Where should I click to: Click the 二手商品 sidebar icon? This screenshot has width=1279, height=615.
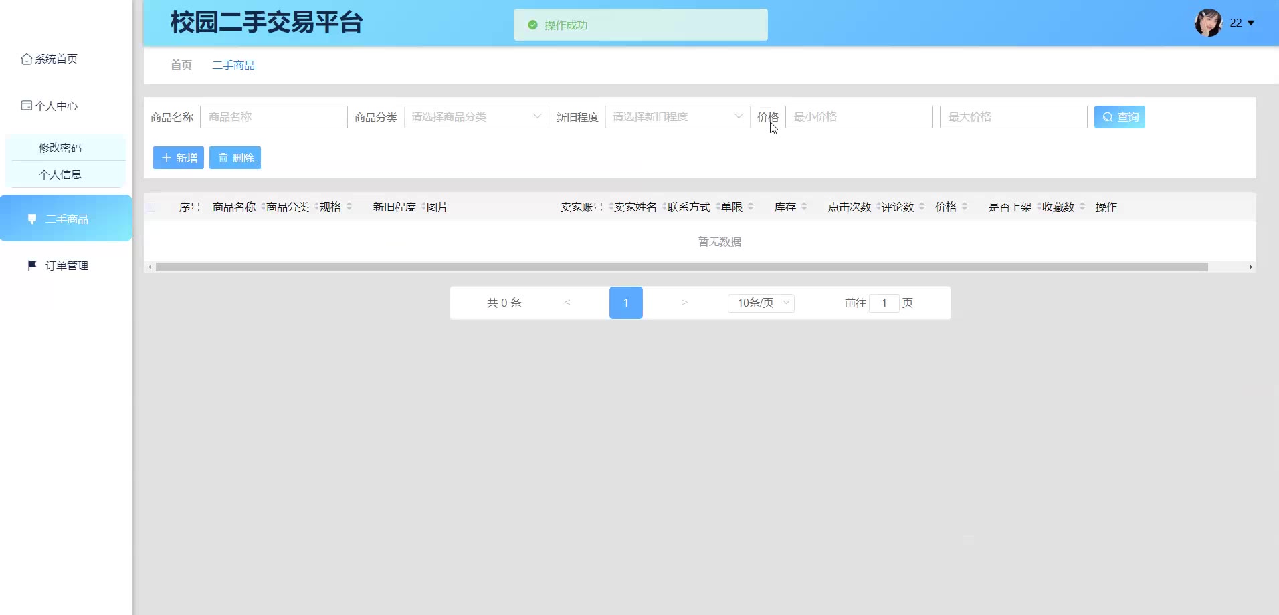point(32,219)
